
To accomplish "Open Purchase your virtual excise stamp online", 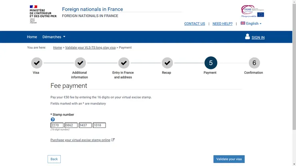I will [x=80, y=140].
